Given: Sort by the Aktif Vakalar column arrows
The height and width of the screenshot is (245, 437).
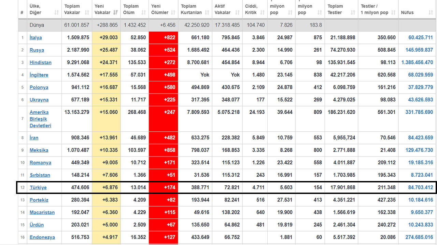Looking at the screenshot, I should tap(237, 13).
